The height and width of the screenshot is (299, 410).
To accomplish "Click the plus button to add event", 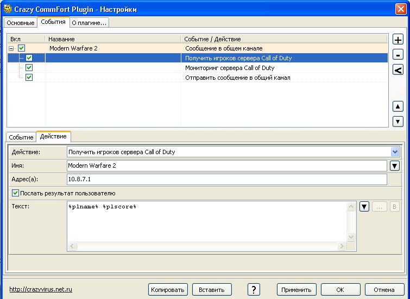I will pyautogui.click(x=398, y=40).
